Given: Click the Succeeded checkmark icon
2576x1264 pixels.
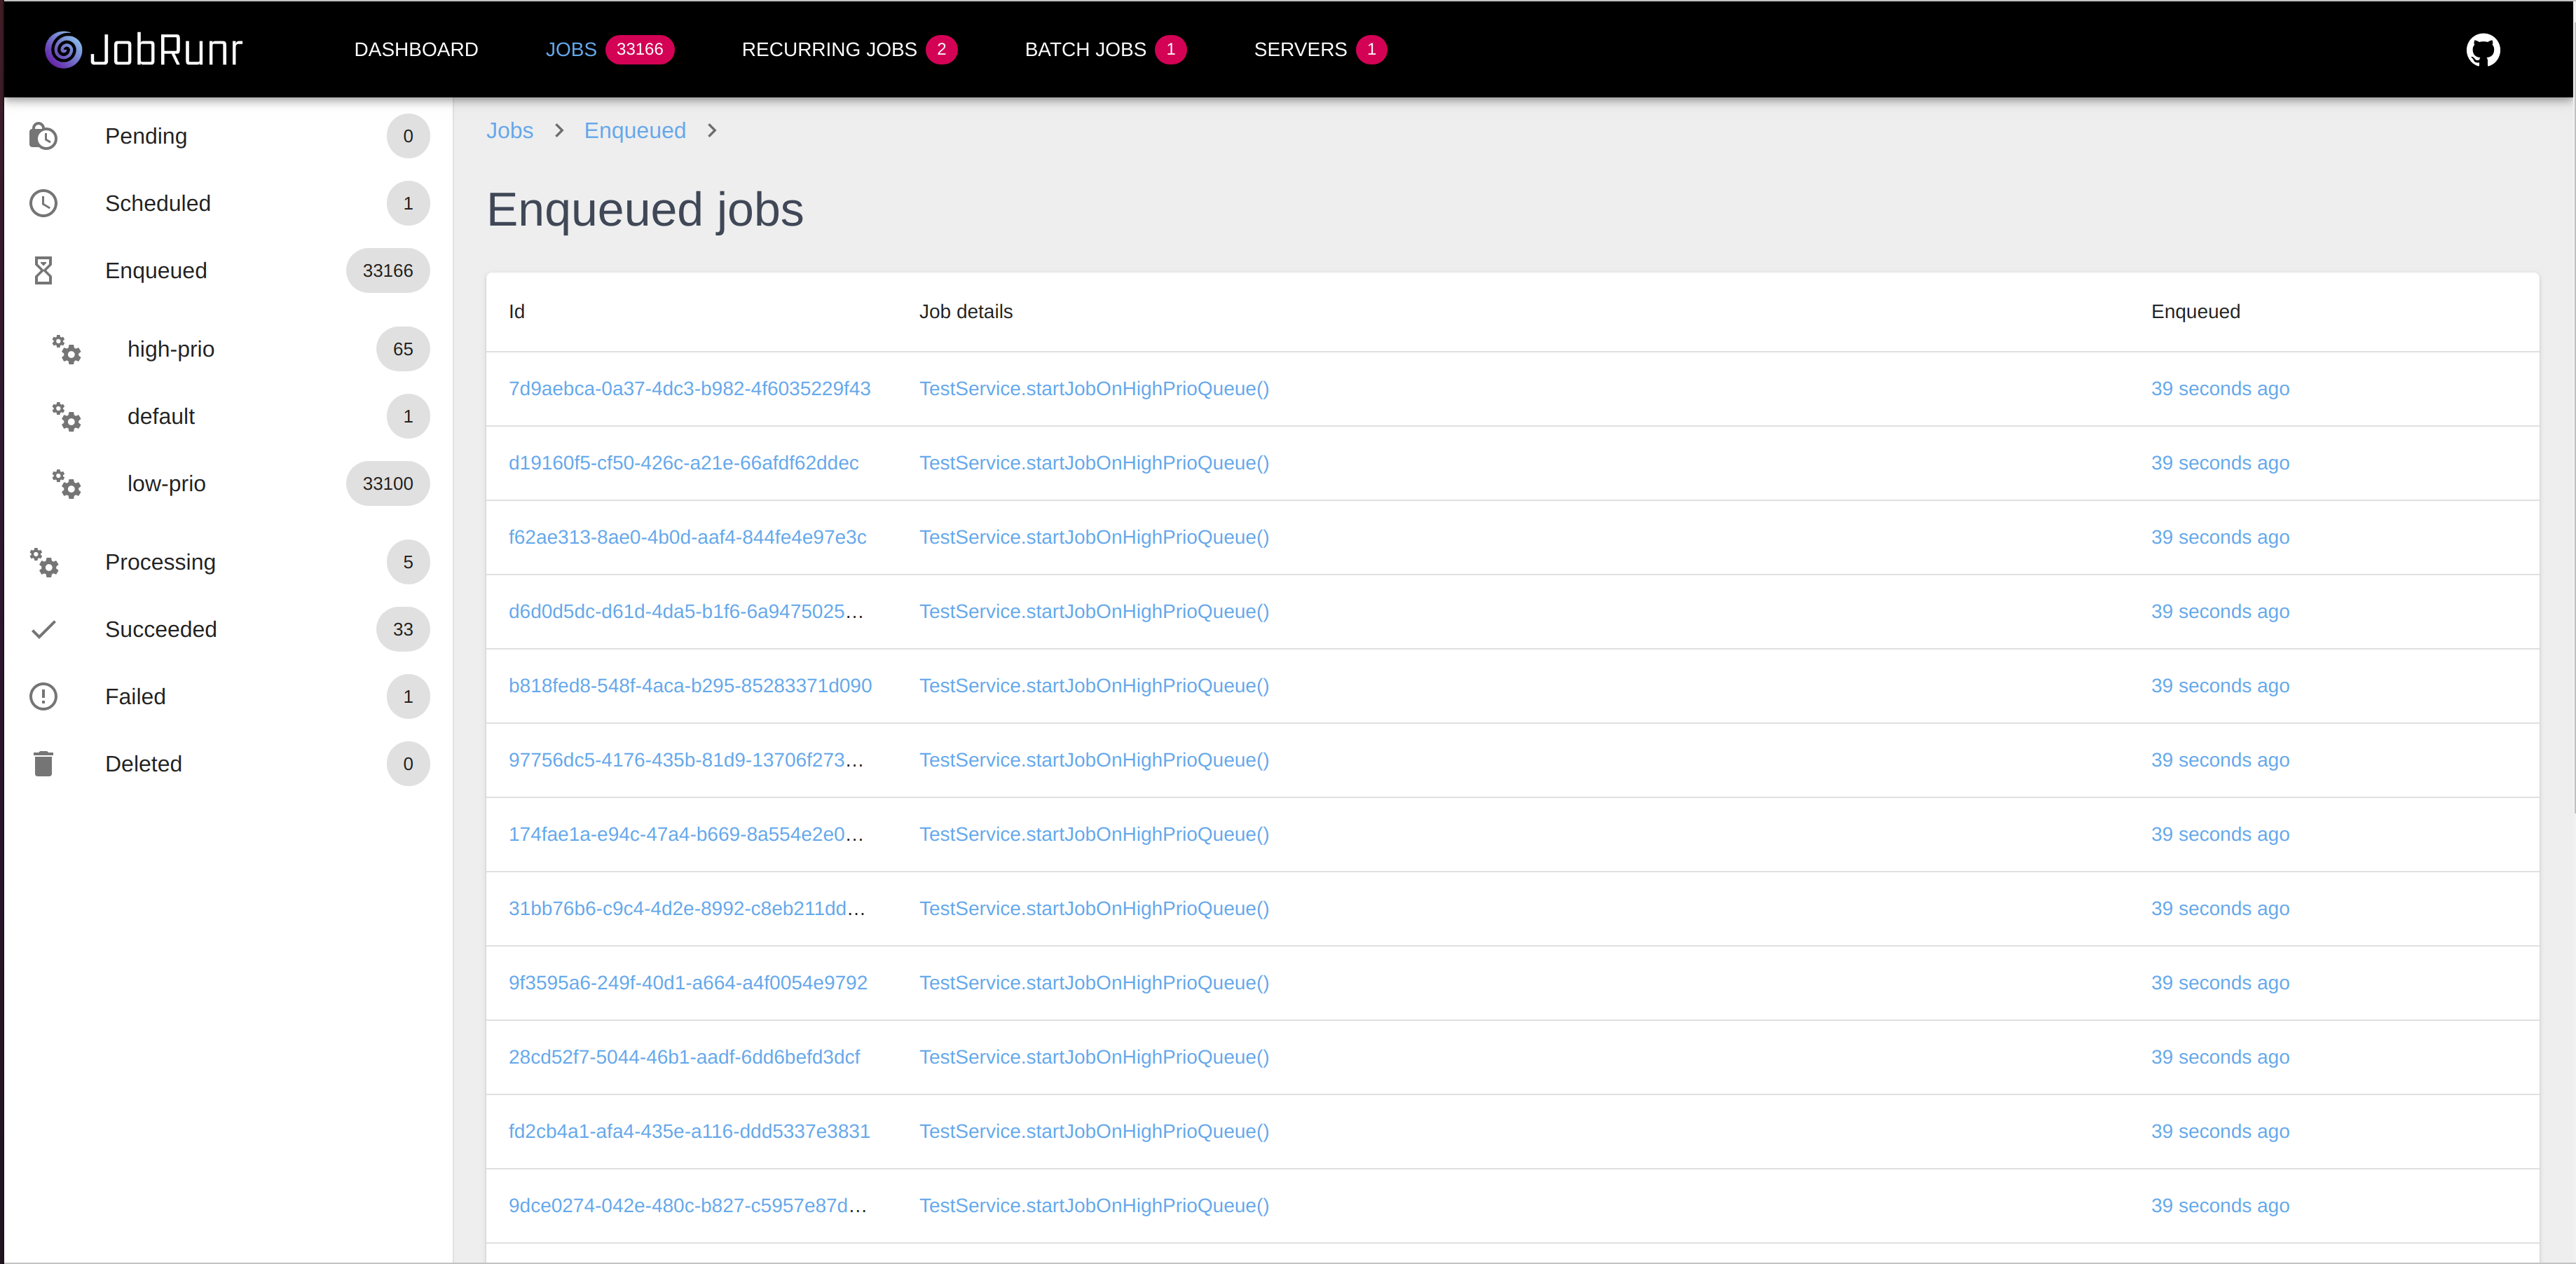Looking at the screenshot, I should click(44, 630).
